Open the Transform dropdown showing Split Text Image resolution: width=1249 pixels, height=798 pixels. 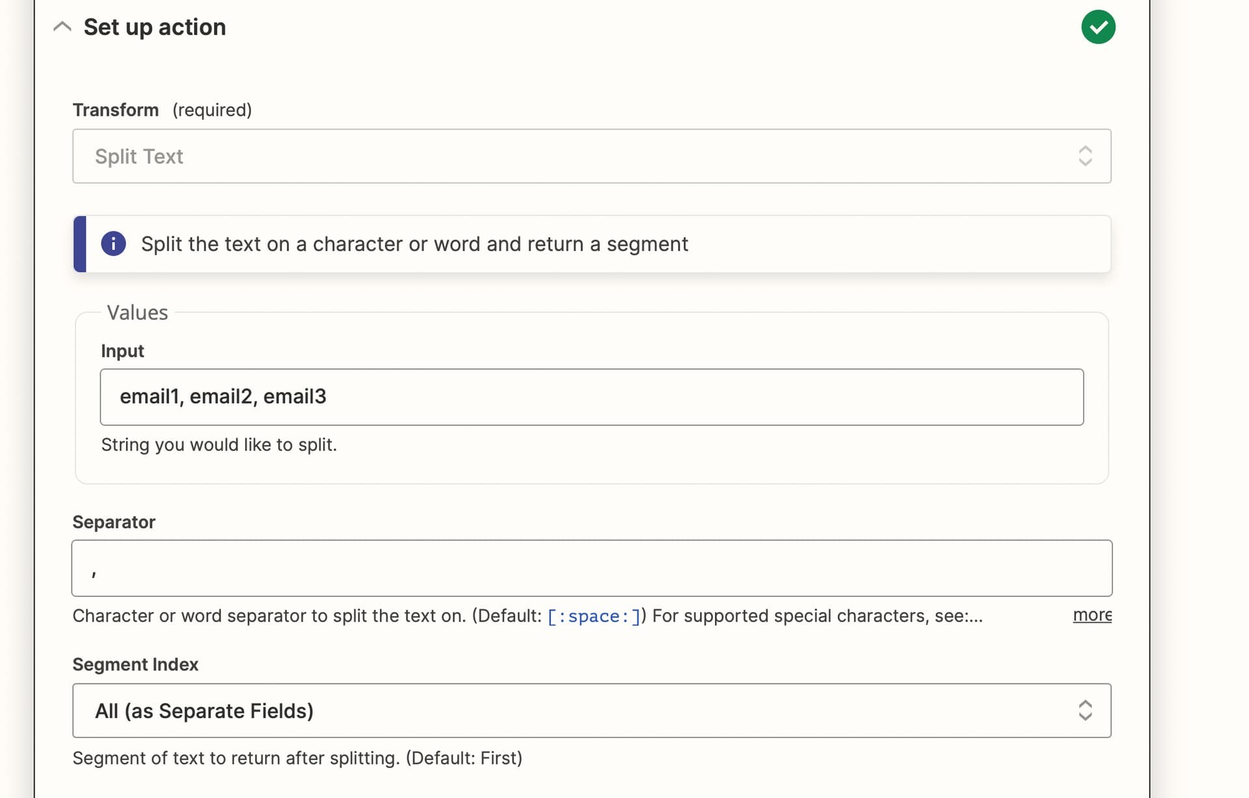pos(591,156)
